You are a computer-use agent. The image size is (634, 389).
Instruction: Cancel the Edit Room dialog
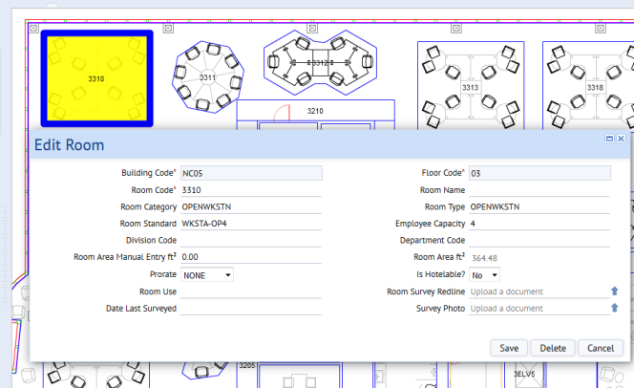coord(600,348)
